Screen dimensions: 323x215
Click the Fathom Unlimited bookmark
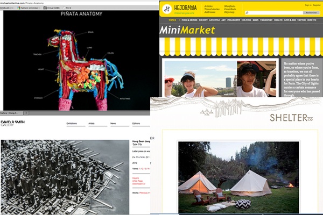coord(29,8)
